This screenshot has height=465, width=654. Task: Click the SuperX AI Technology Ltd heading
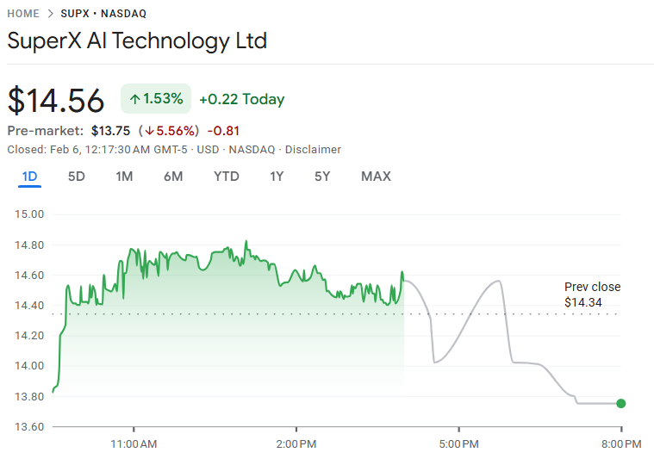[137, 40]
